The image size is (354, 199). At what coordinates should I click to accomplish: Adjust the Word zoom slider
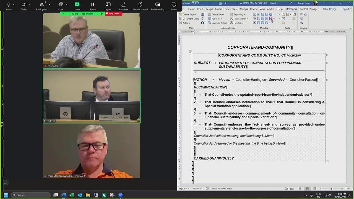pos(332,188)
